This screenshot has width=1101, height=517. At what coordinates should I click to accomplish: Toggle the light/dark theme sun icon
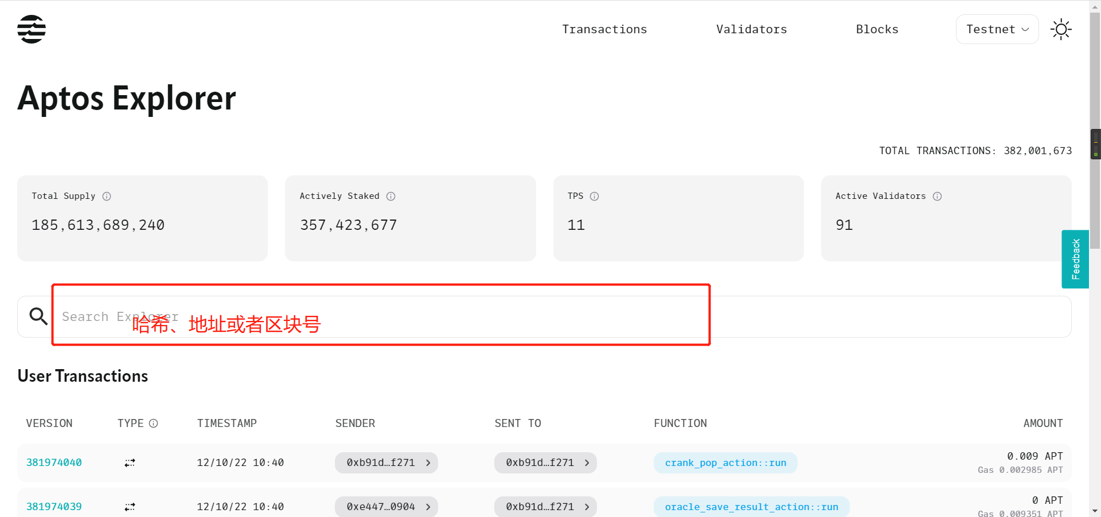click(1061, 29)
